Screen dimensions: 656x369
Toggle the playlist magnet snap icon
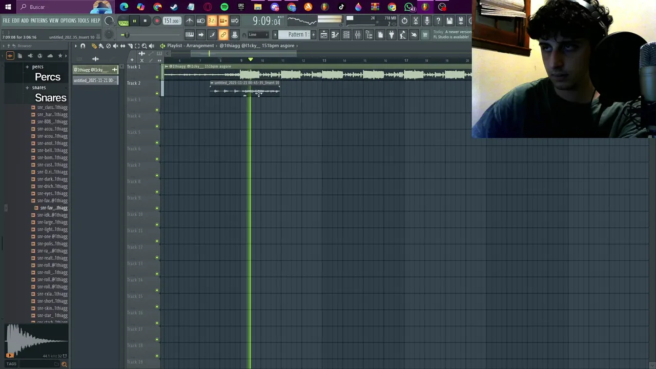(x=83, y=46)
